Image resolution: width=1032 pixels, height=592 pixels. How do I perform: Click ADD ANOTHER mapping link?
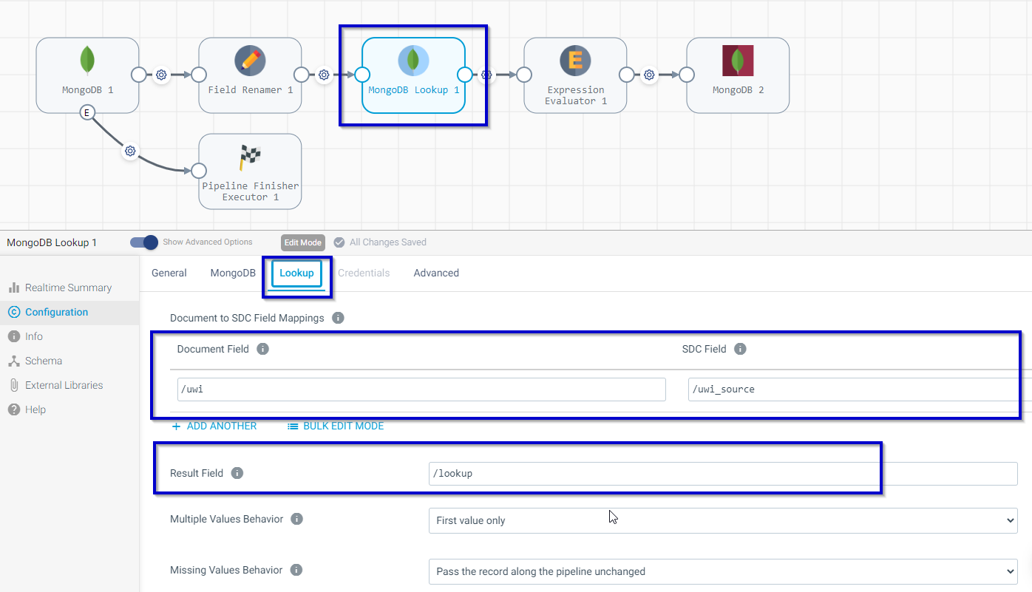click(x=214, y=426)
